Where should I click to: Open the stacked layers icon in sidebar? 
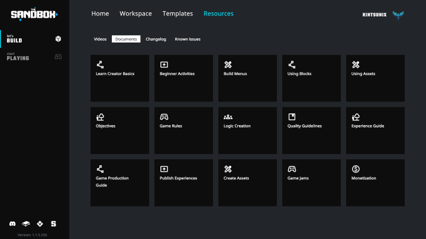[26, 224]
